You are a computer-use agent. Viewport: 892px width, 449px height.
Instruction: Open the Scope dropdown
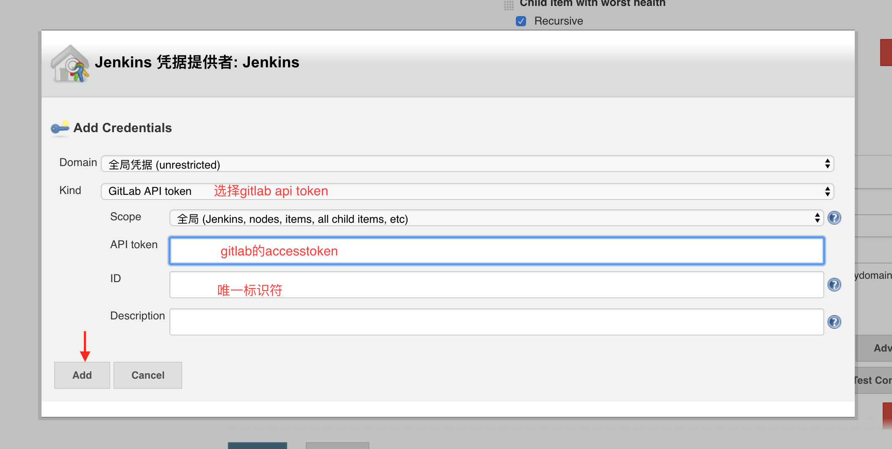[x=496, y=218]
